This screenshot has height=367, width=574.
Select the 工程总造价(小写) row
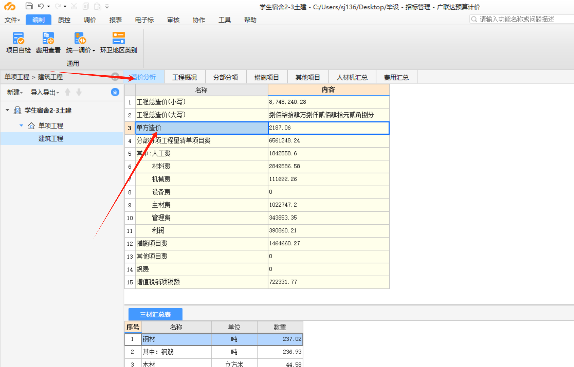click(x=257, y=102)
